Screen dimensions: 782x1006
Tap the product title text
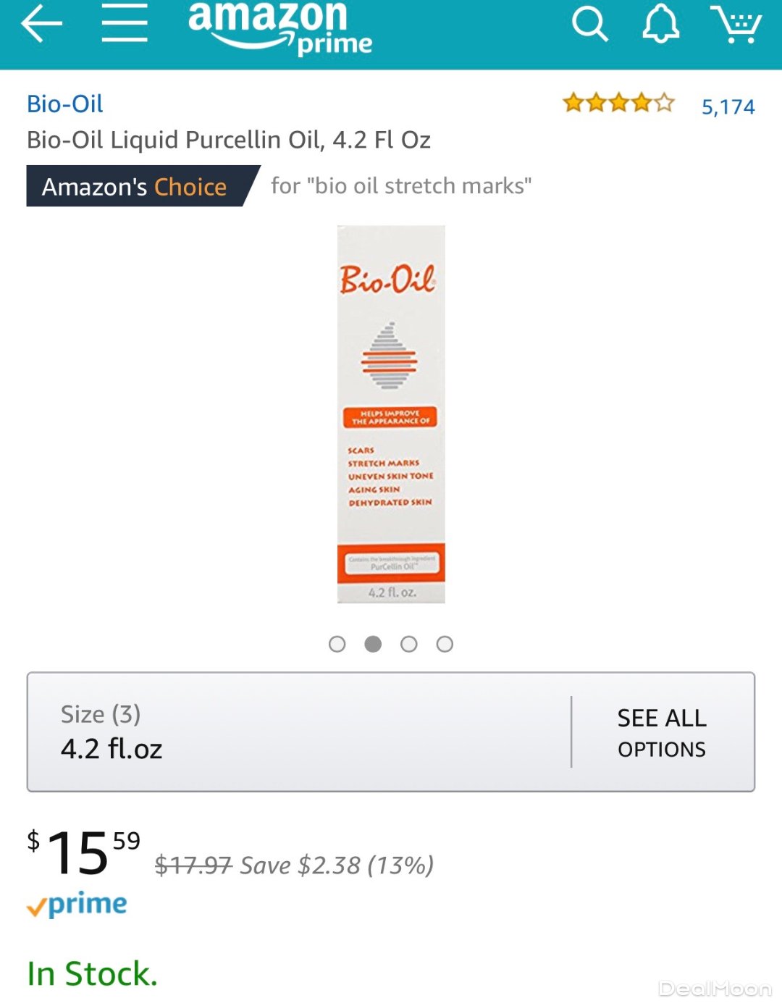pos(229,140)
